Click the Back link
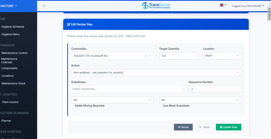271x139 pixels. (x=204, y=127)
